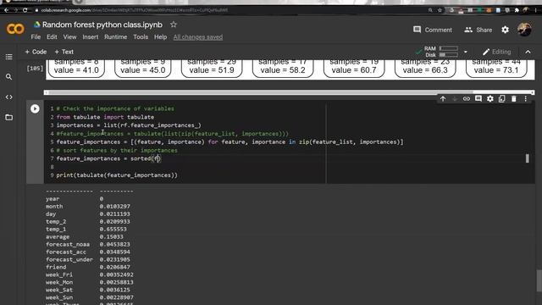Click the Comment button
Screen dimensions: 542x305
tap(433, 30)
